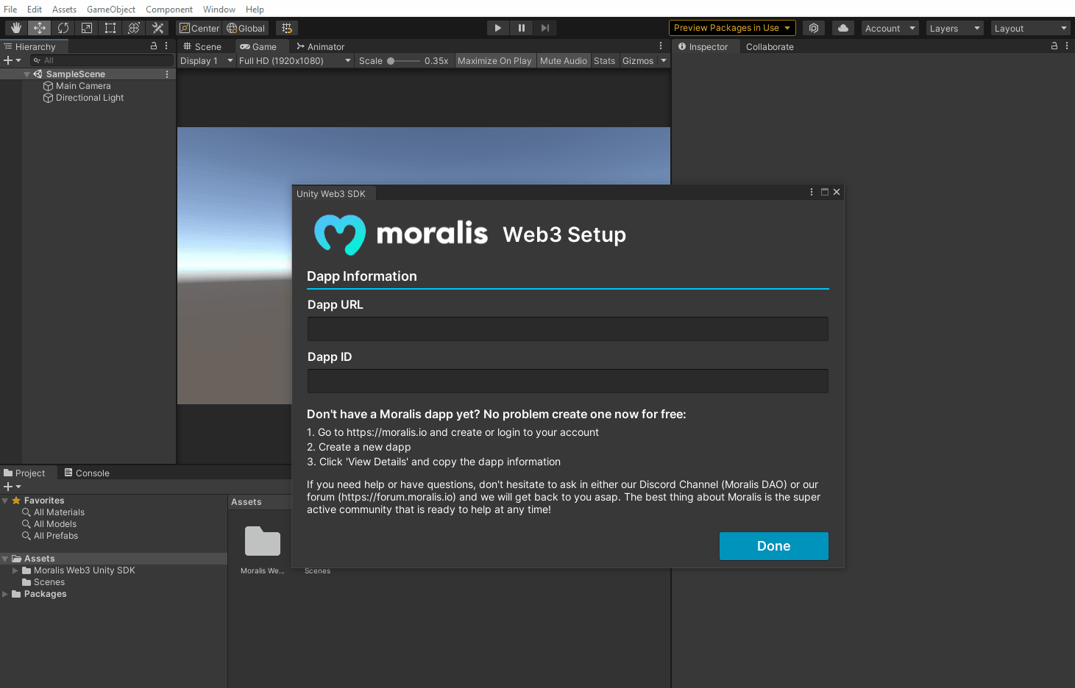Collapse the SampleScene hierarchy
The image size is (1075, 688).
tap(27, 74)
